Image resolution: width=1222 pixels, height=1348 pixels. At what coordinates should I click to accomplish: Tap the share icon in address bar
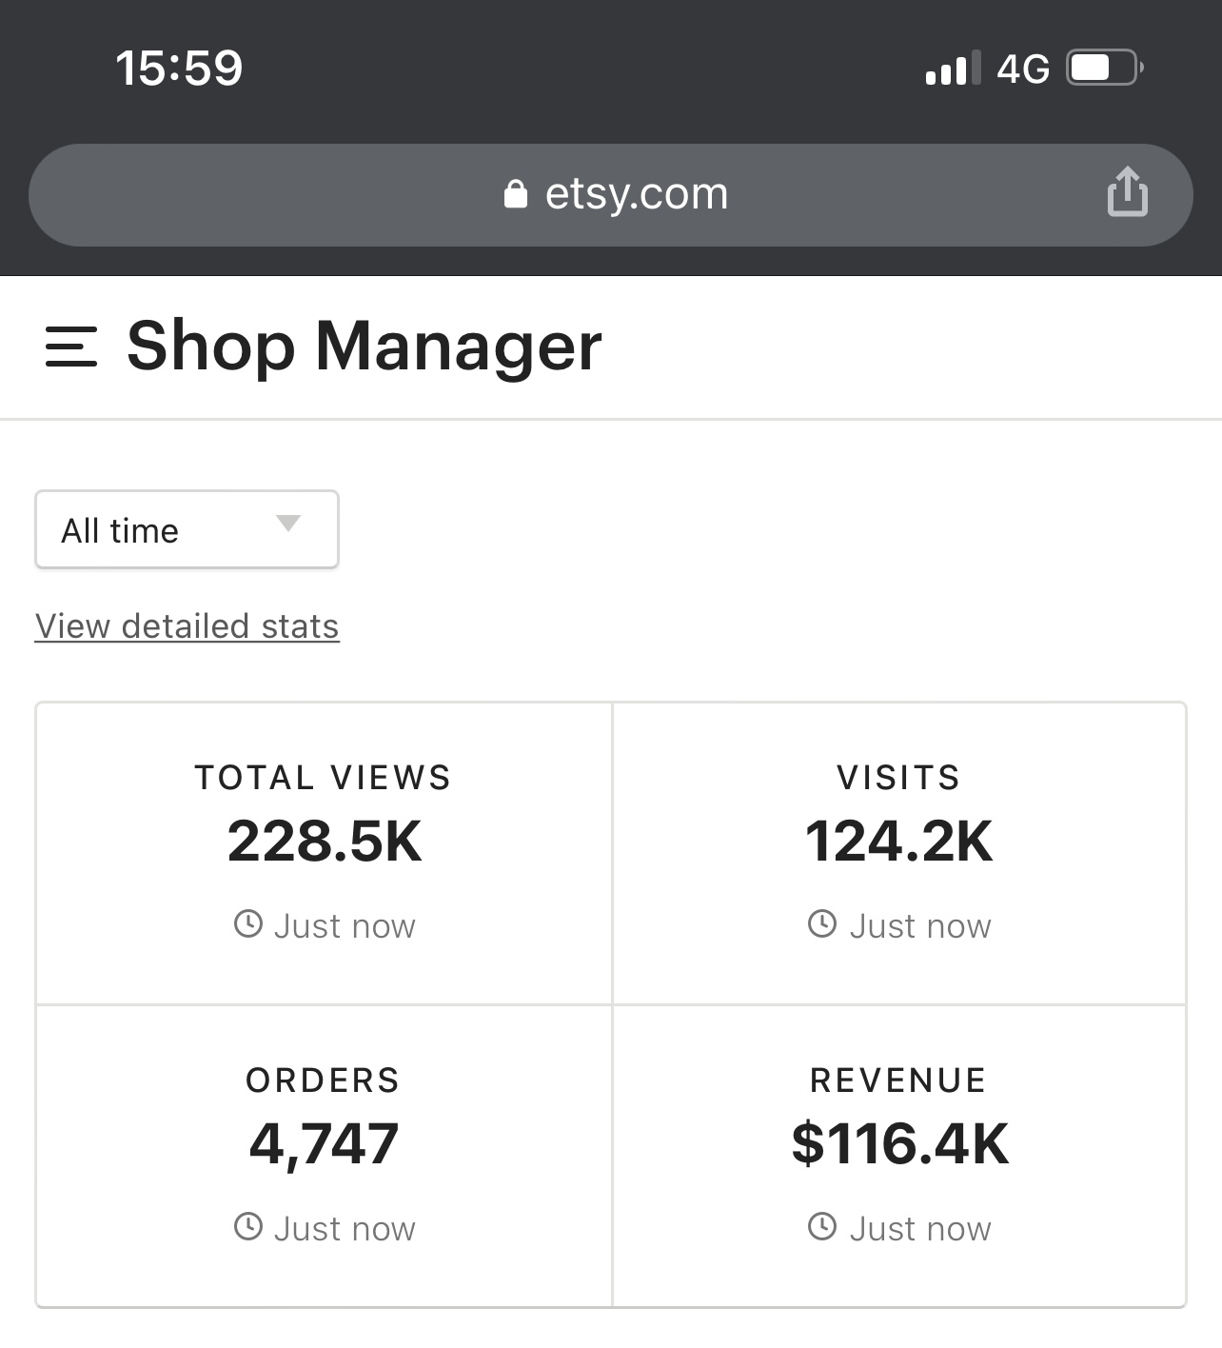1127,192
